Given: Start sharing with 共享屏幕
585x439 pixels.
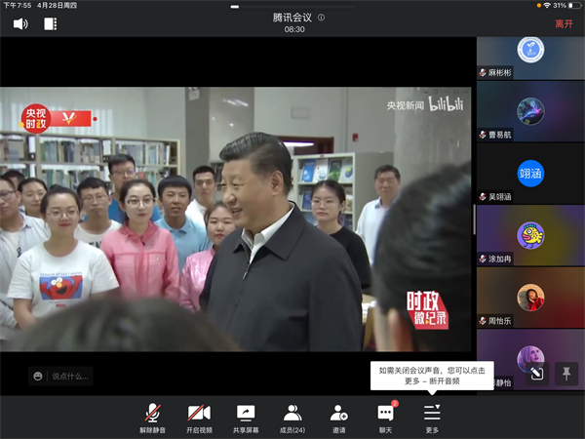Looking at the screenshot, I should tap(246, 418).
